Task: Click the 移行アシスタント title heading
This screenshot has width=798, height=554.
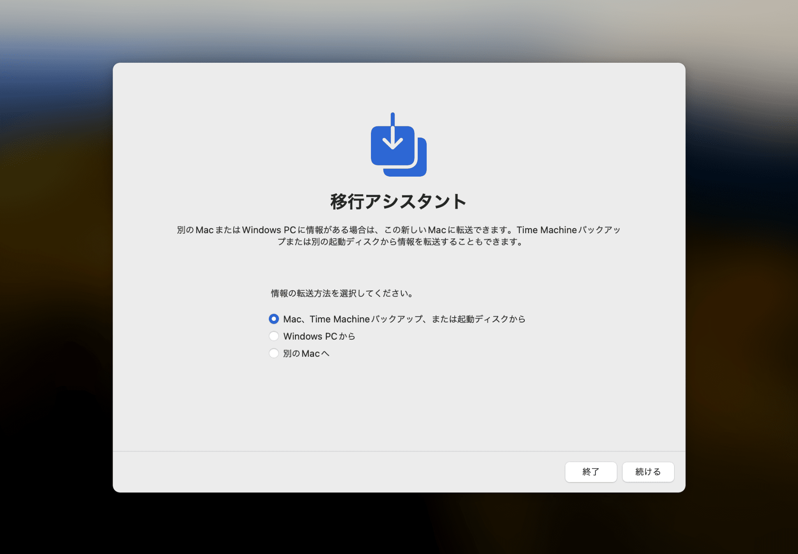Action: tap(399, 202)
